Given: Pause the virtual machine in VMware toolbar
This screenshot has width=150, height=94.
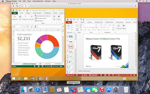Looking at the screenshot, I should coord(13,6).
